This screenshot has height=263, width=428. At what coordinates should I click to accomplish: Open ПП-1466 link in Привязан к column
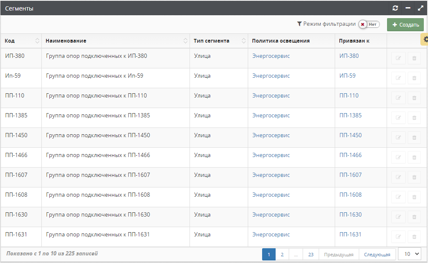coord(350,155)
